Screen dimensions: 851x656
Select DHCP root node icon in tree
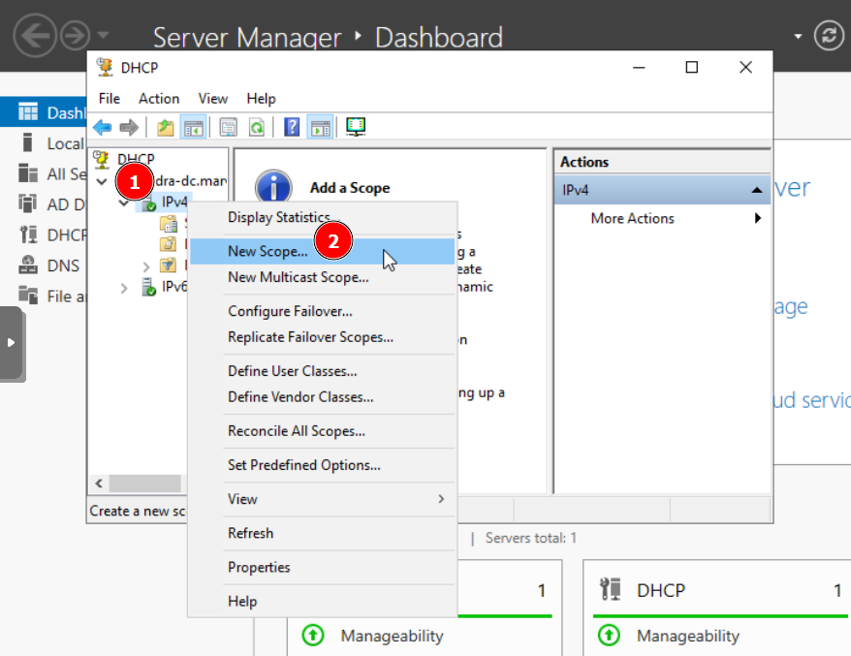tap(101, 159)
